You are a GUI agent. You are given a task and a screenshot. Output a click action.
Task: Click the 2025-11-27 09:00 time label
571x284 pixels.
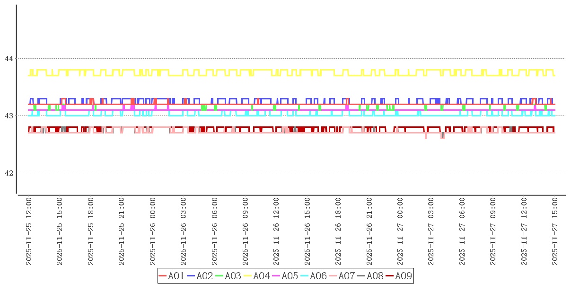(493, 231)
